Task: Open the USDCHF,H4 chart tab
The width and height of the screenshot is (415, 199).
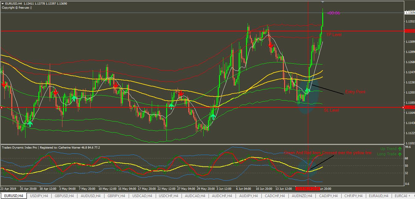Action: point(168,196)
